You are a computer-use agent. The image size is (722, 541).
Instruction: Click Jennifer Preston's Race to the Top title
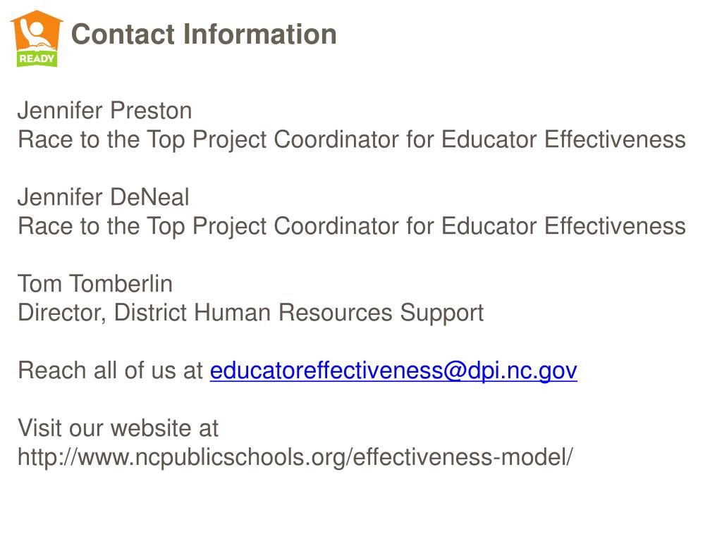tap(352, 140)
